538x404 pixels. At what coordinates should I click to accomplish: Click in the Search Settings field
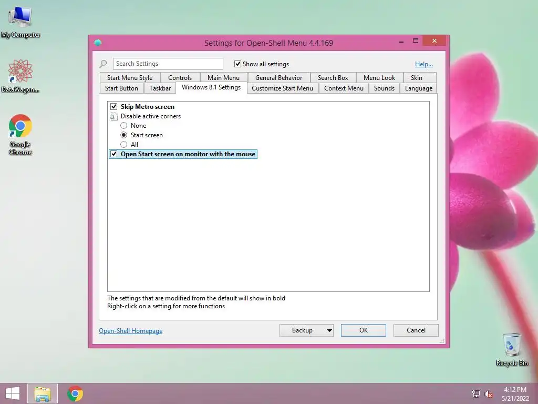pyautogui.click(x=168, y=64)
